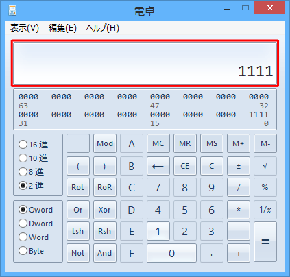Click the decimal point button
290x277 pixels.
pyautogui.click(x=212, y=253)
